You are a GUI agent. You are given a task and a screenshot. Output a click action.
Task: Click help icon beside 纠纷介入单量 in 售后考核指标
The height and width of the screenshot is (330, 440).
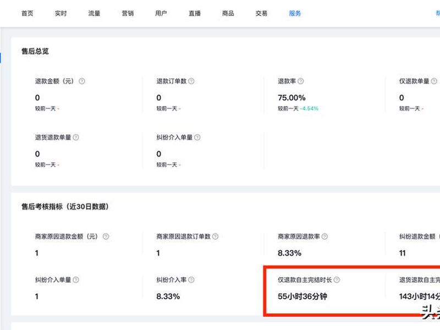(x=76, y=280)
